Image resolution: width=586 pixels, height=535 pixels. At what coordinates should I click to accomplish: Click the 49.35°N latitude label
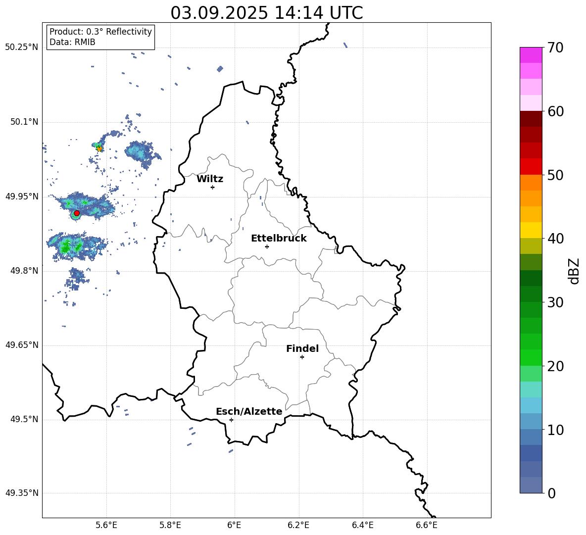[22, 493]
